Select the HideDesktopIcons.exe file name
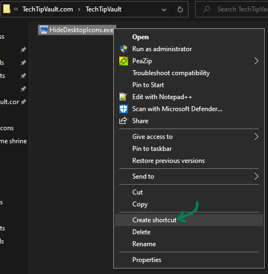Screen dimensions: 268x274 [x=81, y=30]
